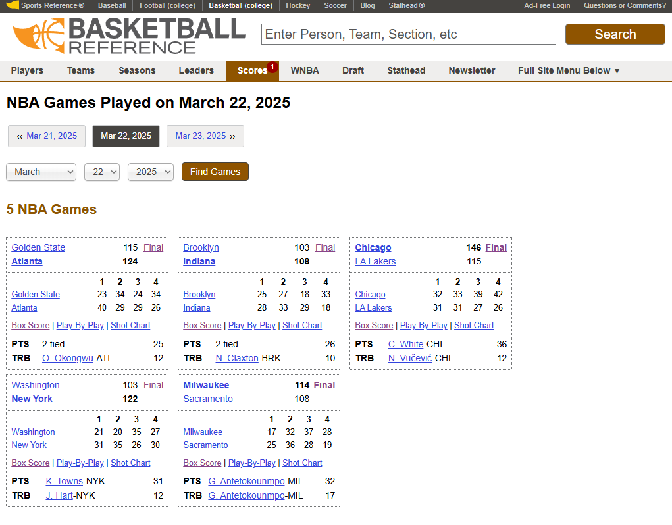672x525 pixels.
Task: Open the Hockey site link in top bar
Action: (298, 5)
